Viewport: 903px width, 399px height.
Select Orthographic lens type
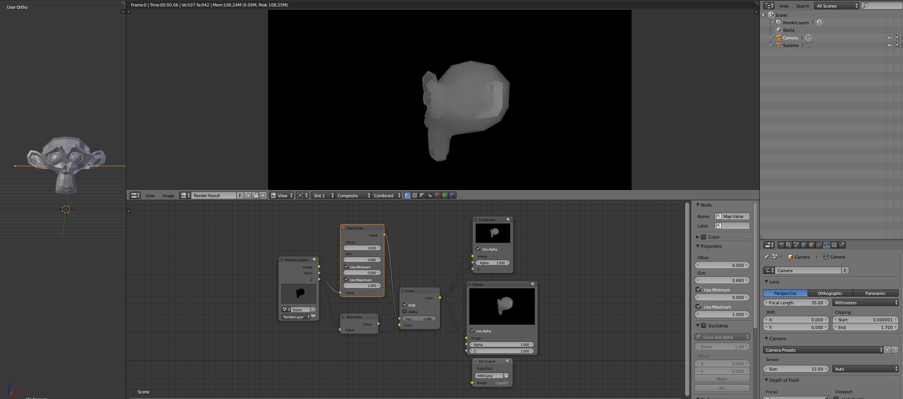[x=830, y=293]
